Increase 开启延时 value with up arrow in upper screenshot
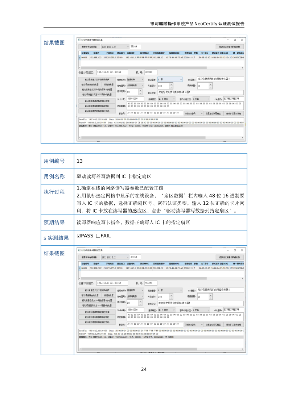Screen dimensions: 288x407 click(171, 84)
